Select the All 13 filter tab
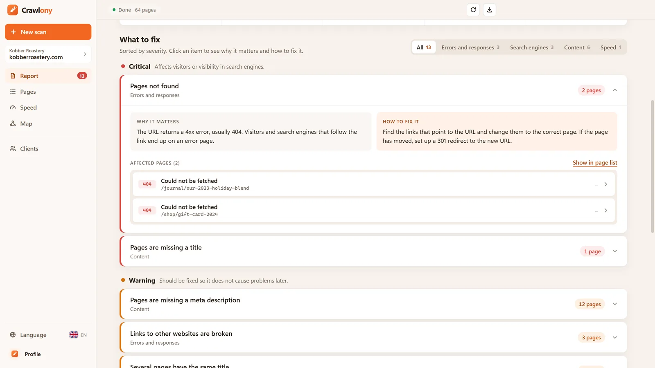 point(424,47)
